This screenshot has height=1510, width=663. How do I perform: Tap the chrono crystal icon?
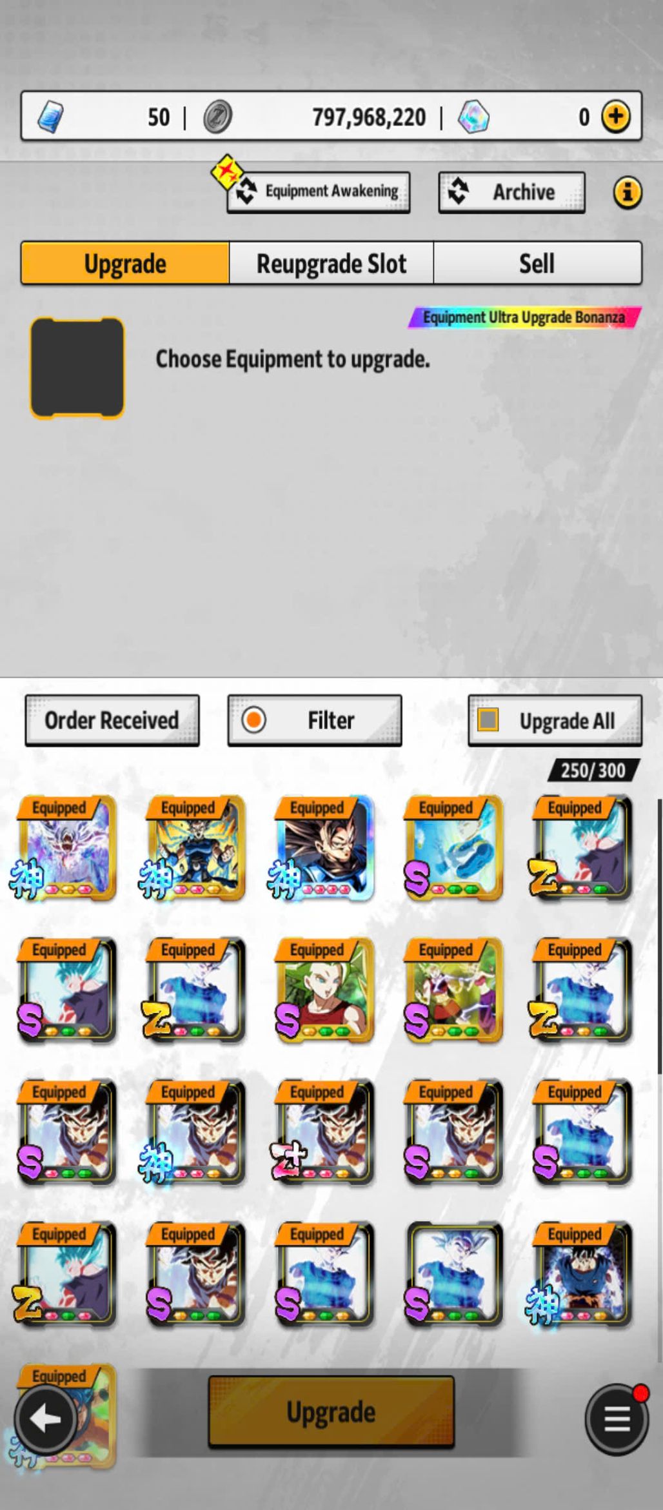point(474,117)
